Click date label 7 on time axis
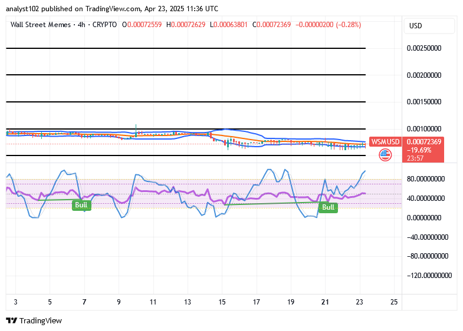This screenshot has width=463, height=331. [84, 302]
